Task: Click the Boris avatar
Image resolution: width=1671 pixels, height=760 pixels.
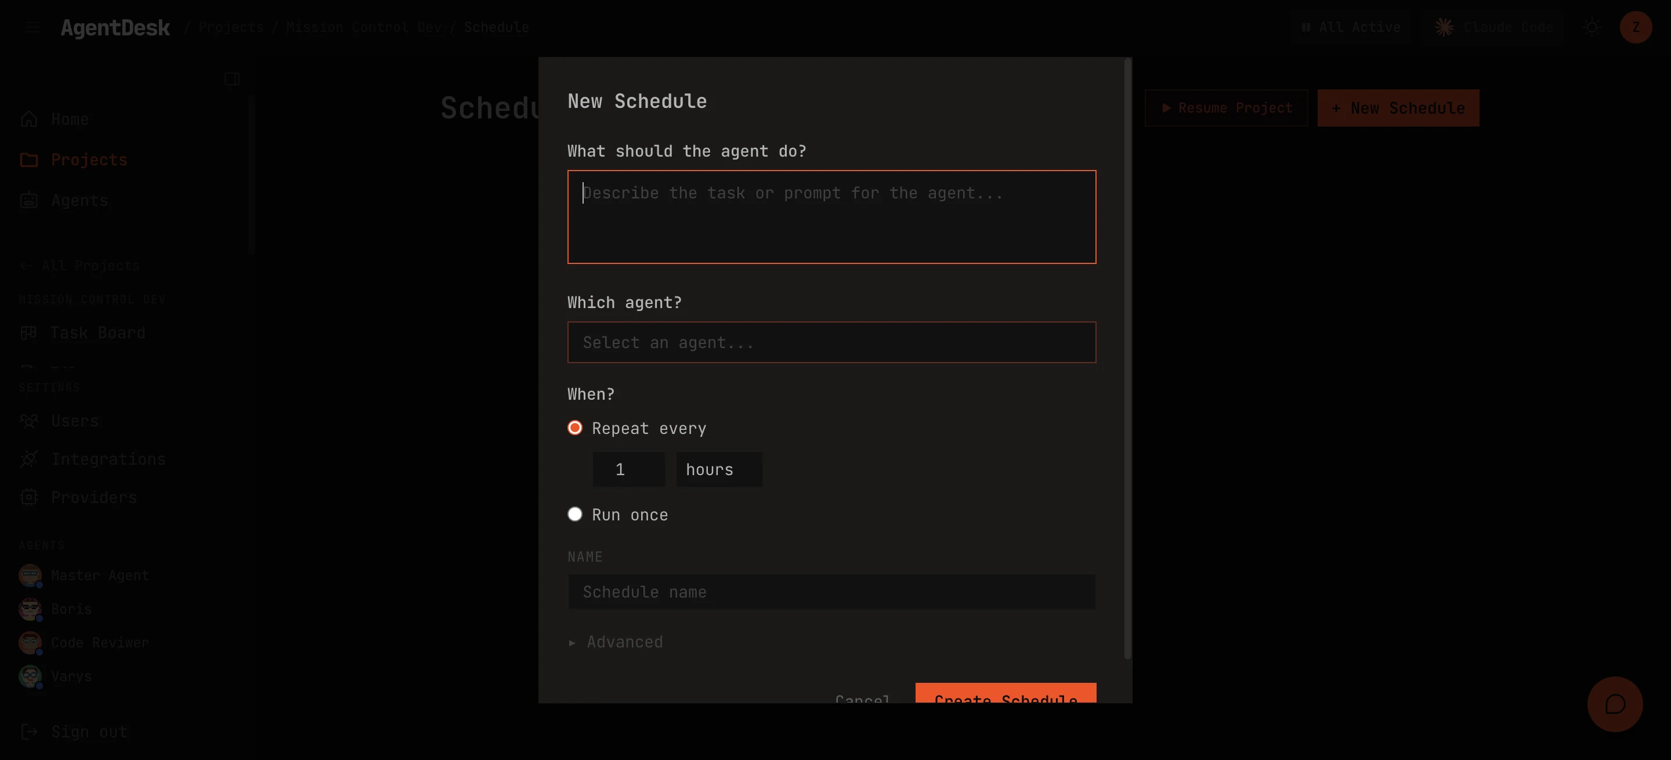Action: tap(30, 609)
